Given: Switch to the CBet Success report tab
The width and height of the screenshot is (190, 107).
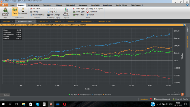Looking at the screenshot, I should [x=43, y=21].
